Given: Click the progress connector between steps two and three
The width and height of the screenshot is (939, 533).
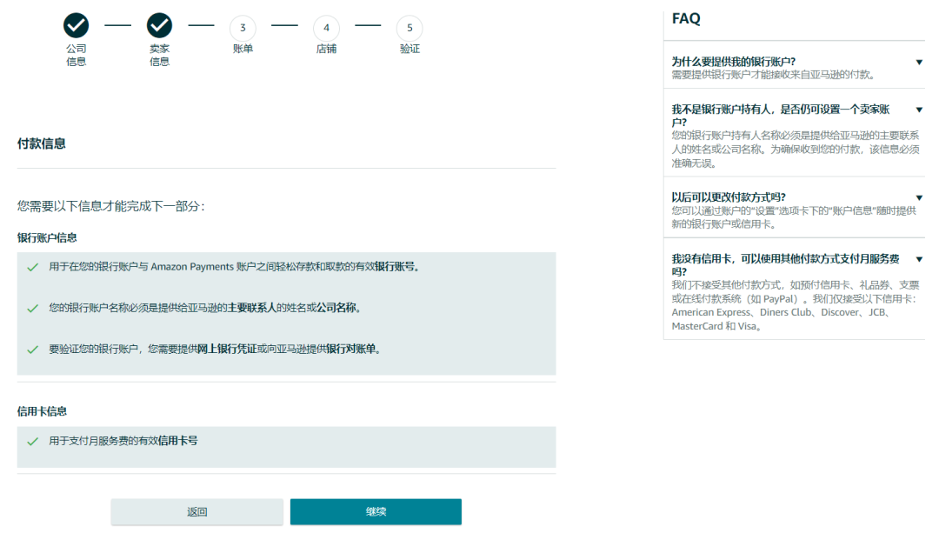Looking at the screenshot, I should 201,27.
